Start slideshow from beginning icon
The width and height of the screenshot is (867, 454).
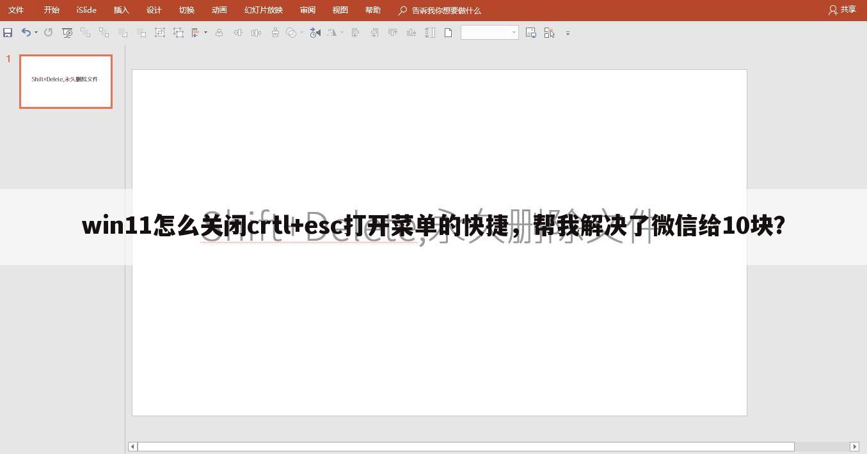tap(67, 32)
